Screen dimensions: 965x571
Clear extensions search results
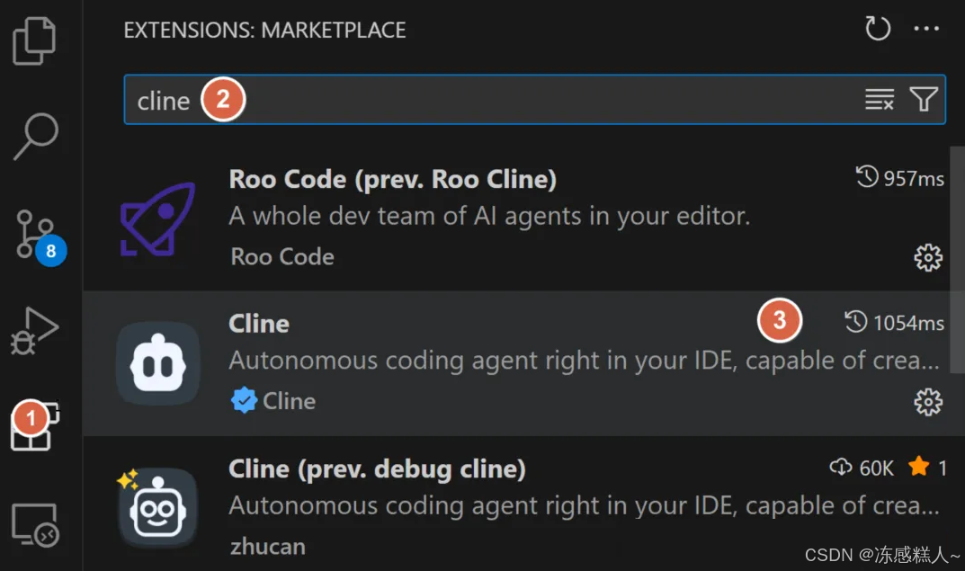pyautogui.click(x=880, y=99)
